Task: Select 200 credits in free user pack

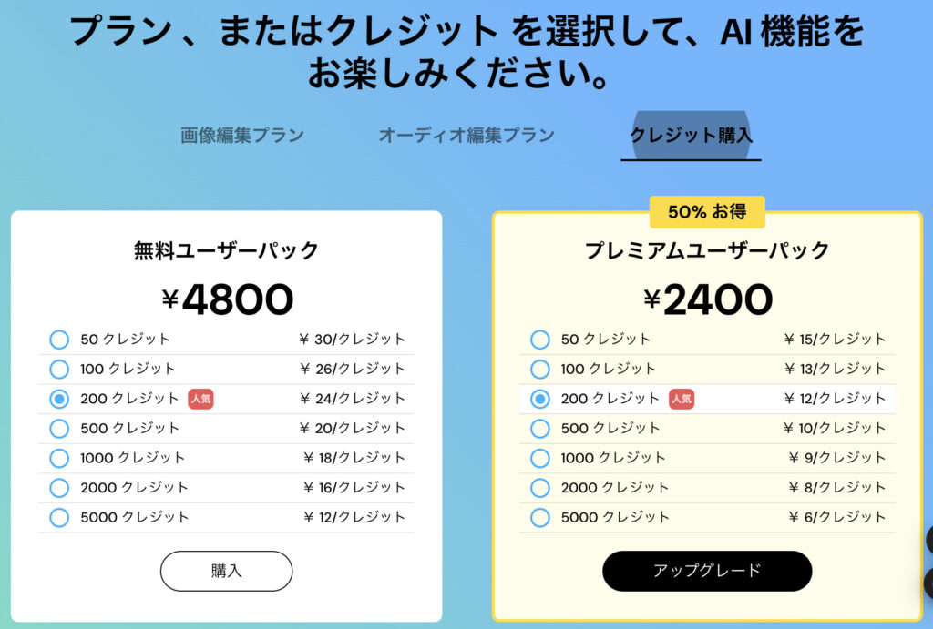Action: (59, 399)
